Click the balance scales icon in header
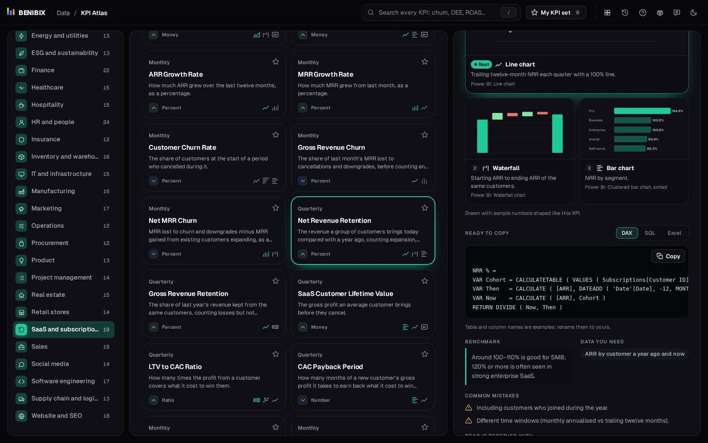This screenshot has width=708, height=443. (x=660, y=13)
